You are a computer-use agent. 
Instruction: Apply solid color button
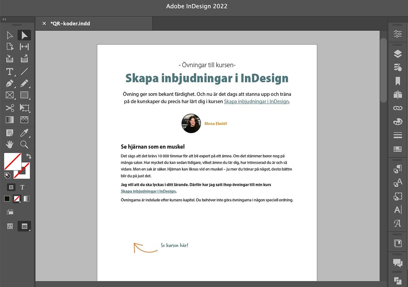pyautogui.click(x=7, y=199)
